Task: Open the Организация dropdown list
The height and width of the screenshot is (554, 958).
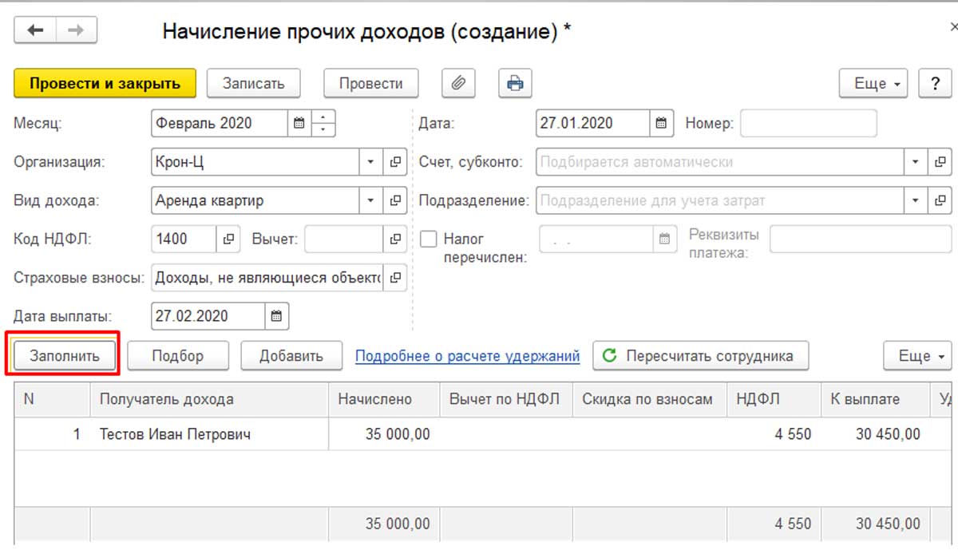Action: pos(369,161)
